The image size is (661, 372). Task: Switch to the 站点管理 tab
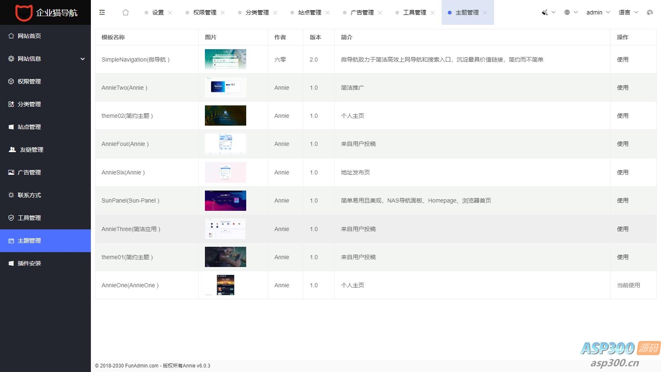click(x=309, y=12)
